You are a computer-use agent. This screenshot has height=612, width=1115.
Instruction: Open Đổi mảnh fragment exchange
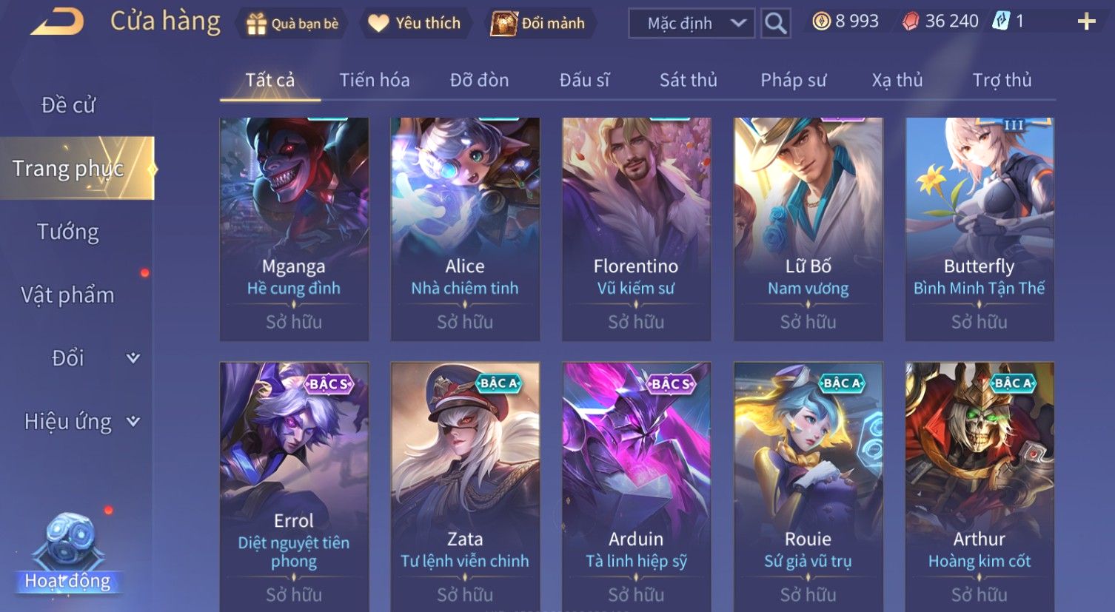coord(503,24)
